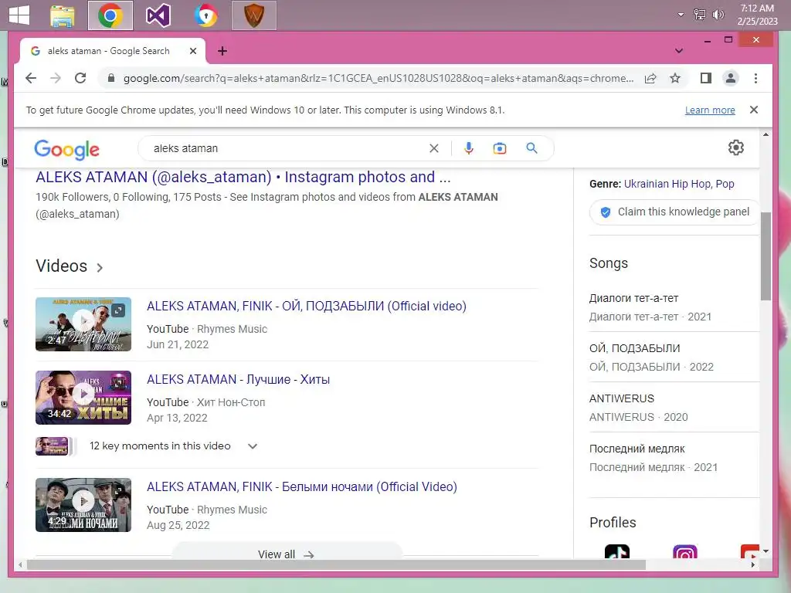Open the Белыми ночами Official Video link
The width and height of the screenshot is (791, 593).
(302, 486)
